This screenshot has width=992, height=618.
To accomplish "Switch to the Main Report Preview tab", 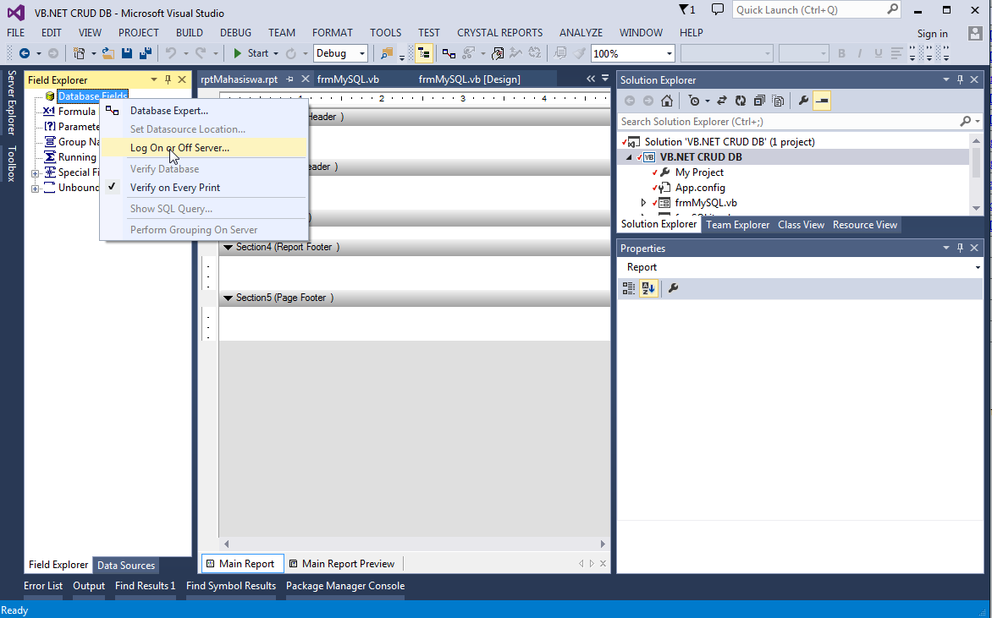I will 342,564.
